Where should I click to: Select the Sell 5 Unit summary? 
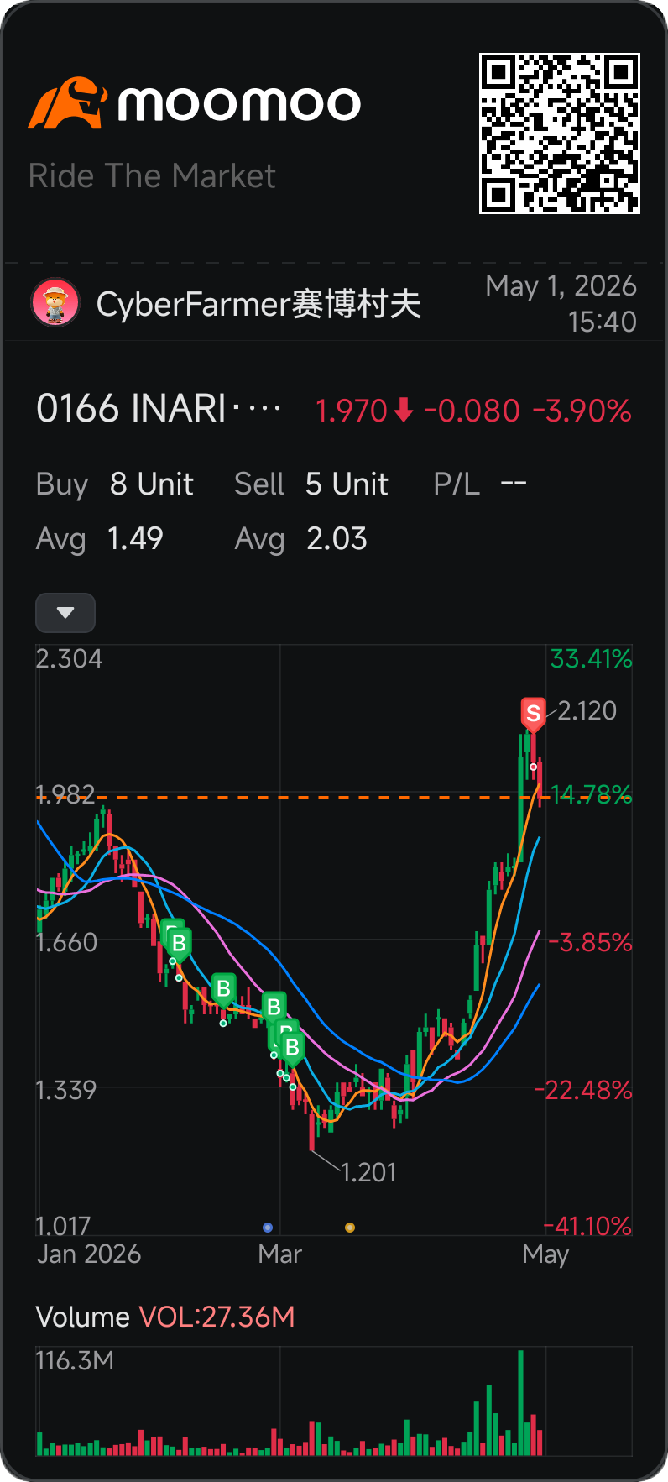(x=311, y=484)
